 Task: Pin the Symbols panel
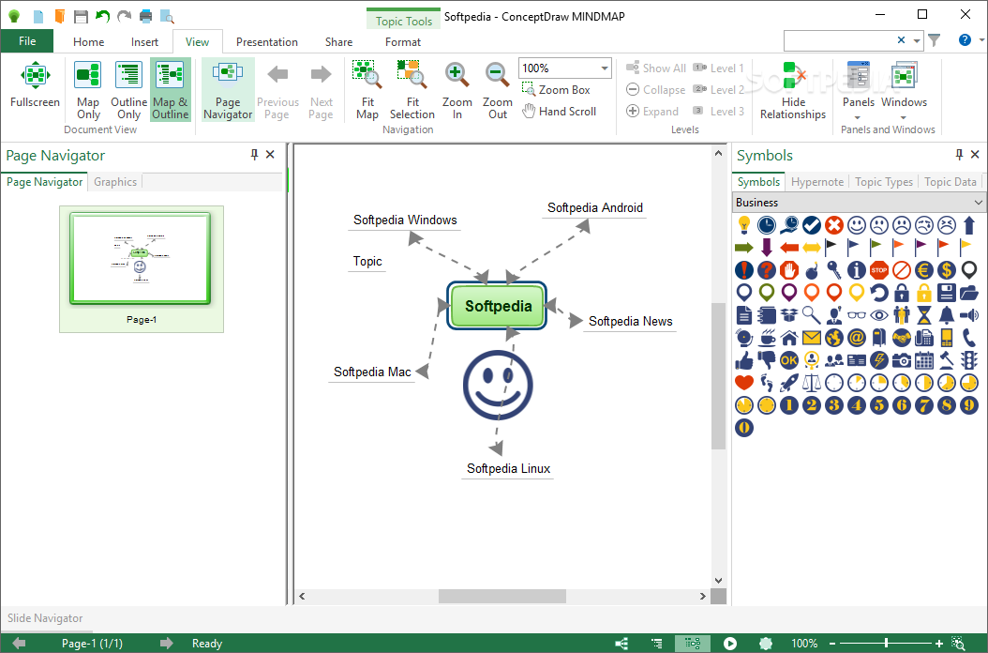(x=959, y=155)
